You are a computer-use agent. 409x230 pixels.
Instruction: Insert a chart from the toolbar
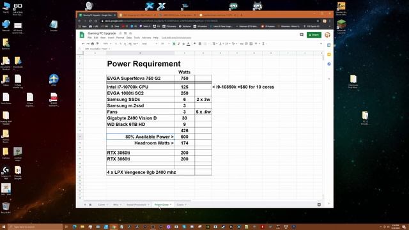point(251,43)
